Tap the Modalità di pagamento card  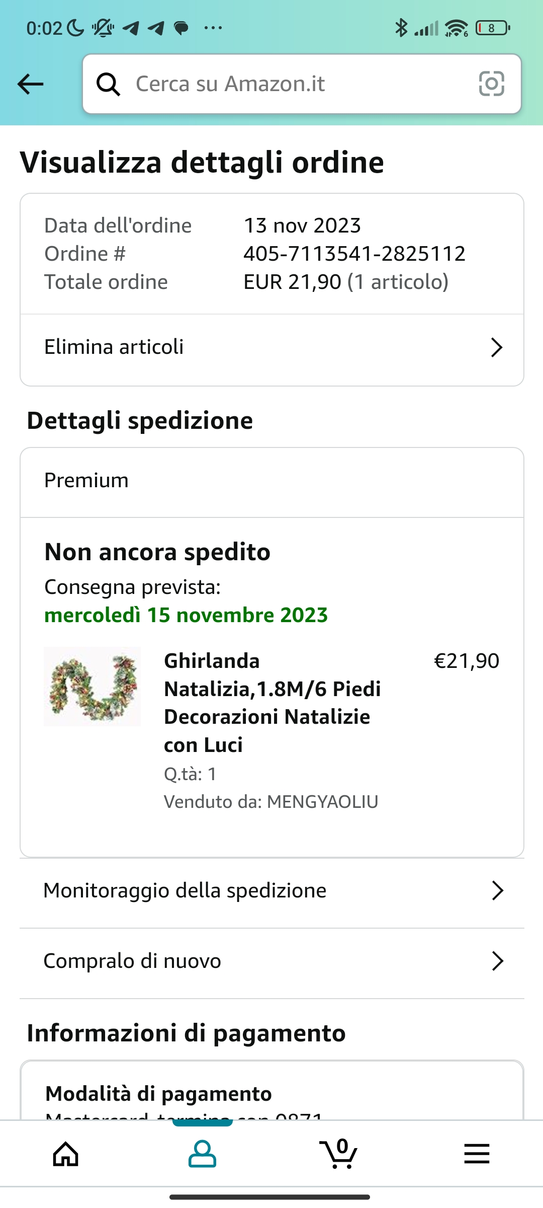coord(271,1092)
